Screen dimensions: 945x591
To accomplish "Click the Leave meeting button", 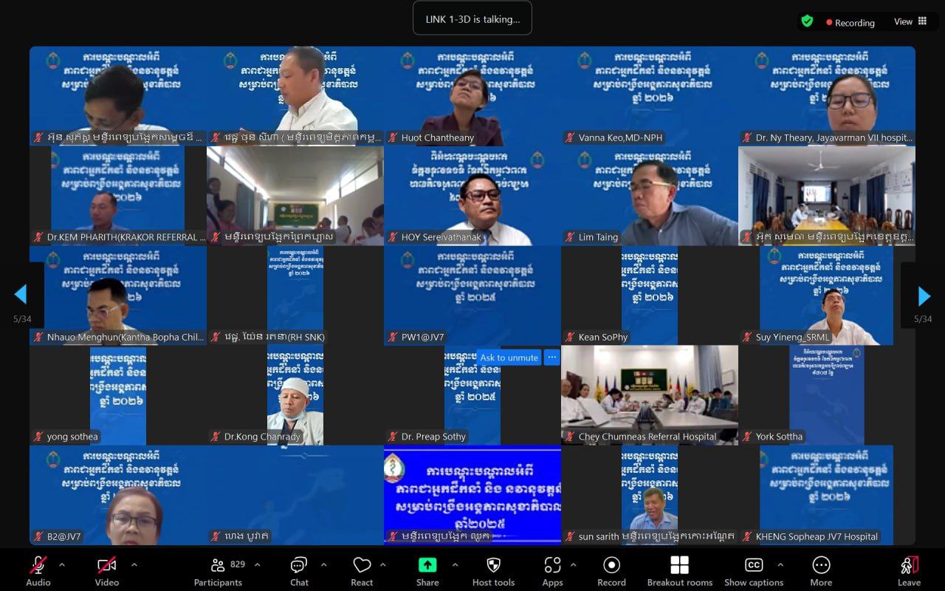I will (909, 566).
